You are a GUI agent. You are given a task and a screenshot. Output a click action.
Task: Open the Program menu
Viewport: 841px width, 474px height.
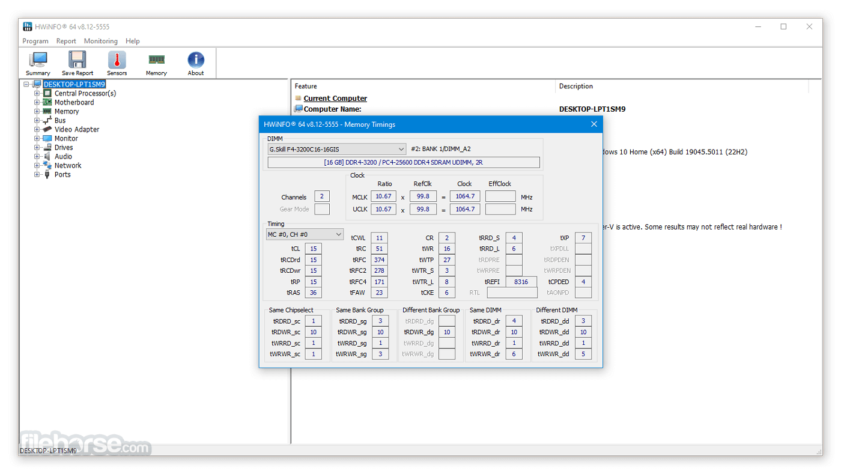point(35,41)
